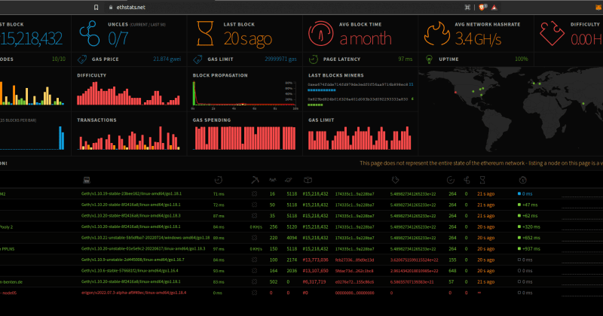Sort table by pending transactions icon
The image size is (603, 316).
pos(289,180)
